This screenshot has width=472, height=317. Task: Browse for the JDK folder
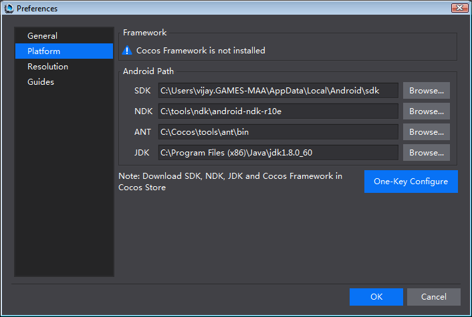point(427,153)
